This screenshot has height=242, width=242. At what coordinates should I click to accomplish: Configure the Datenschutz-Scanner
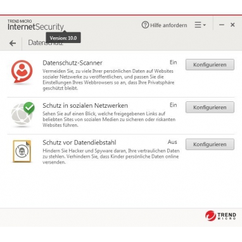click(210, 65)
